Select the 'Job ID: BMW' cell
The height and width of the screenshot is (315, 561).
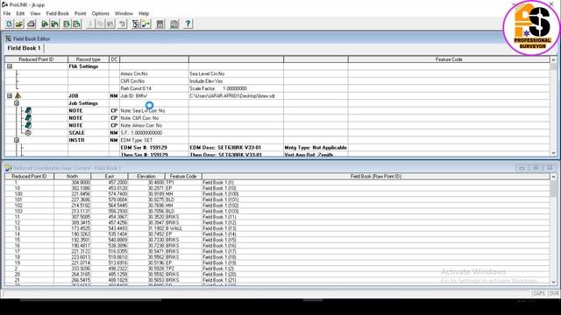click(154, 95)
